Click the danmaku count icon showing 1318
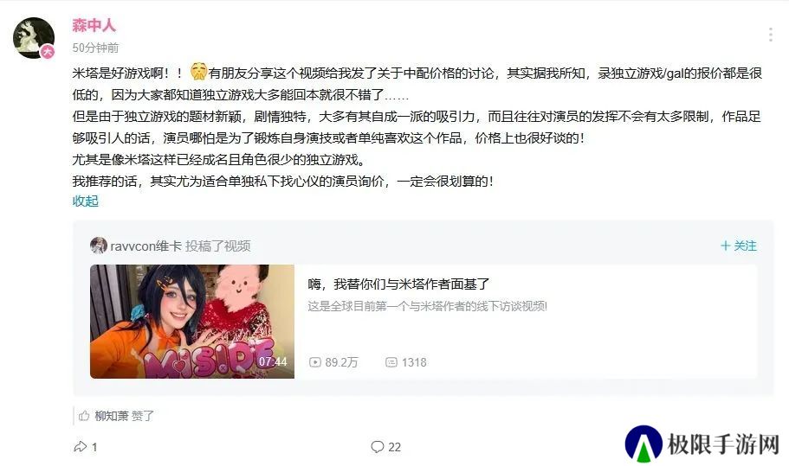 point(391,362)
